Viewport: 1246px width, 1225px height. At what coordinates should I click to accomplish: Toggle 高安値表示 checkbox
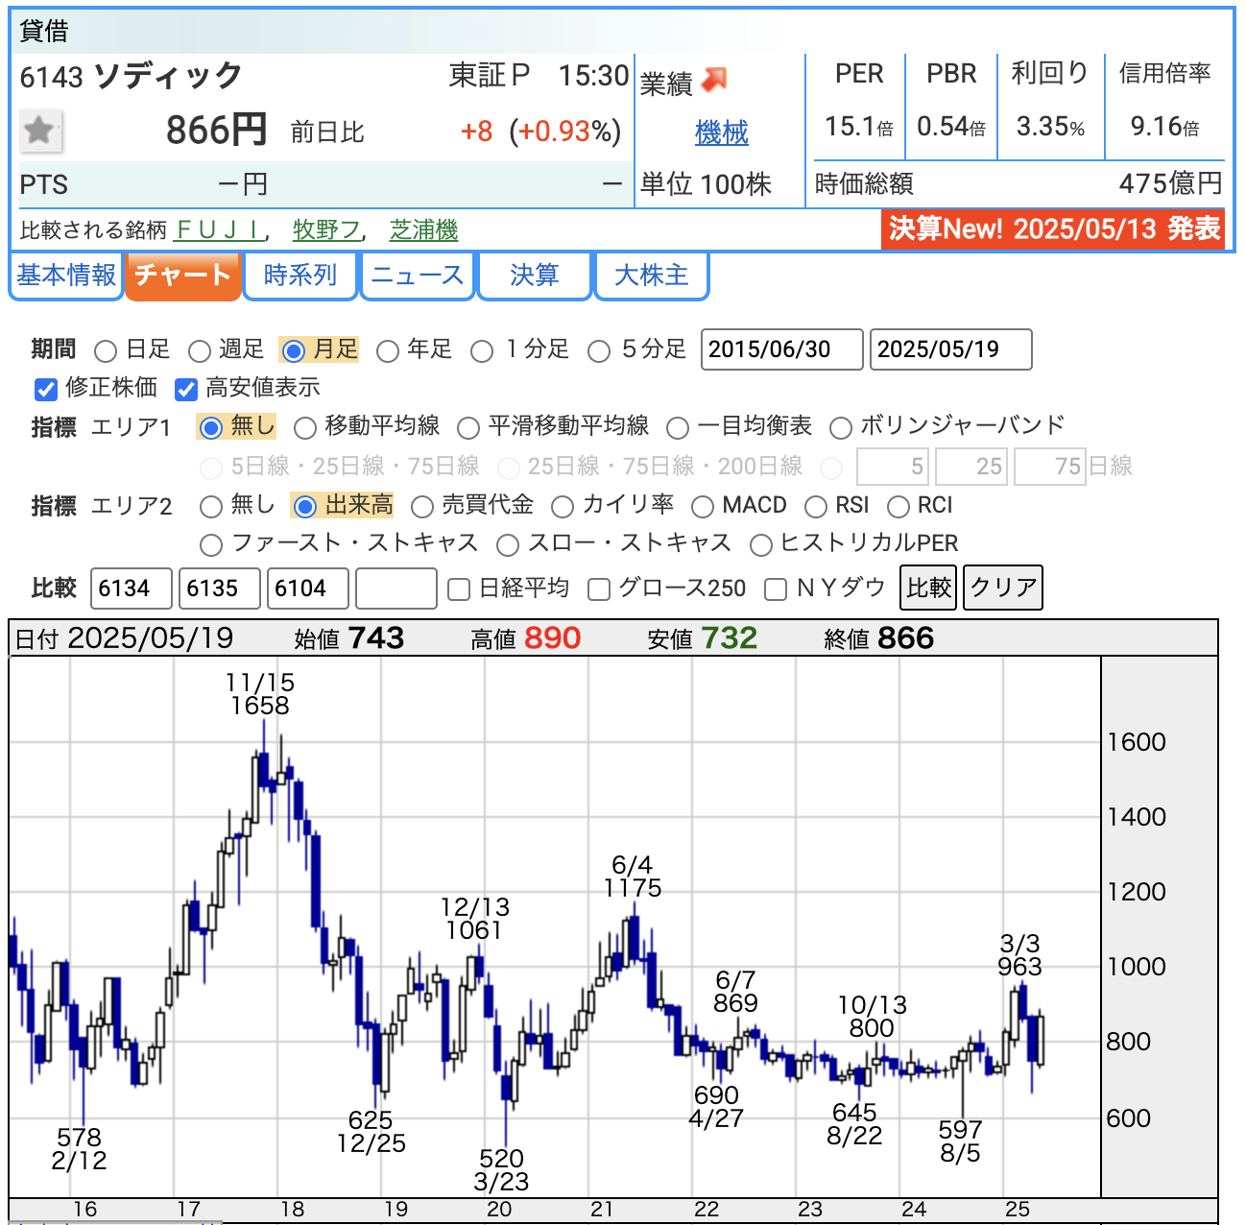click(186, 389)
